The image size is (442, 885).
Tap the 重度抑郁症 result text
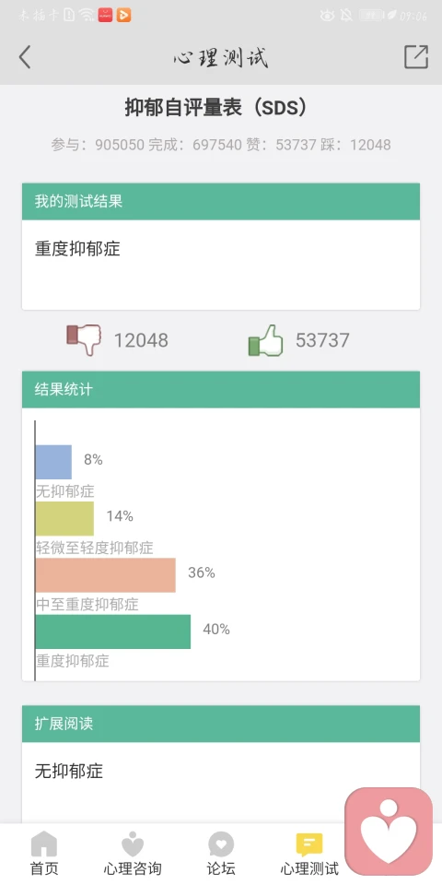coord(77,249)
